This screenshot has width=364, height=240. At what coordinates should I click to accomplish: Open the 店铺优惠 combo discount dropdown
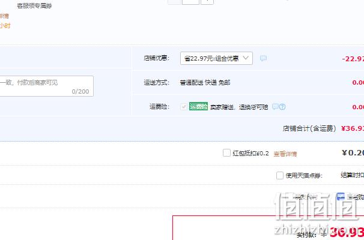point(216,58)
